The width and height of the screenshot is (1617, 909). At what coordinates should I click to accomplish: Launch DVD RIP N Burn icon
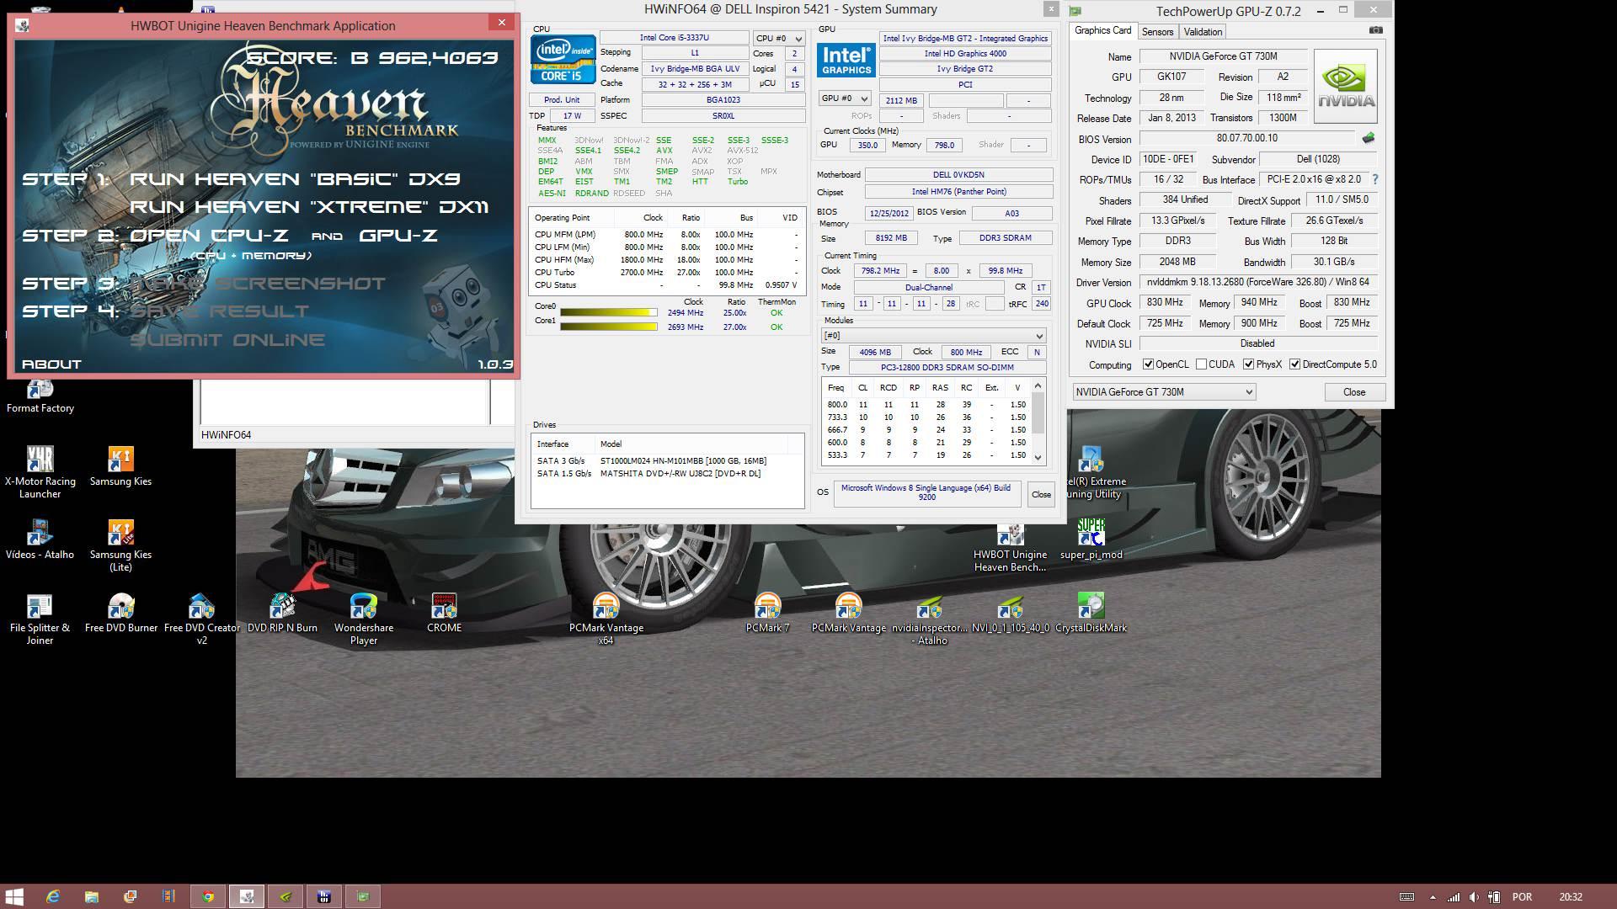click(x=282, y=613)
